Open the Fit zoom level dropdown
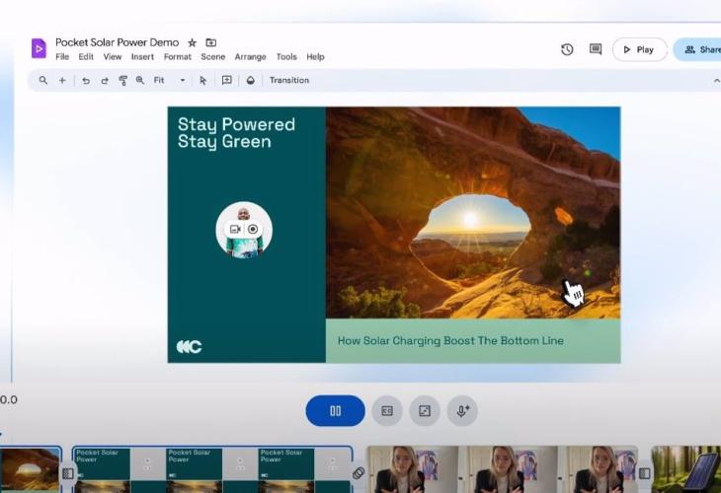Screen dimensions: 721x493 pos(182,81)
